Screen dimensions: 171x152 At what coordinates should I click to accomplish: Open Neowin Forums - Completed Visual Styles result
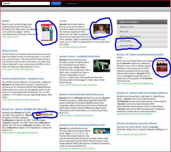(80, 56)
